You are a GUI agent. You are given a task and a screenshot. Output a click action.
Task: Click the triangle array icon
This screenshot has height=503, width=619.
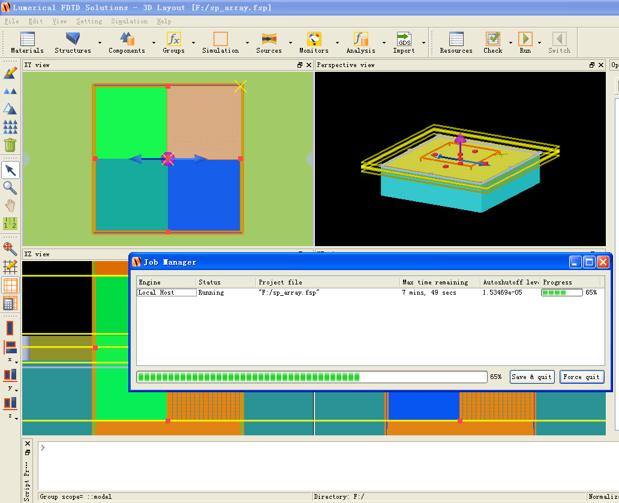(10, 127)
